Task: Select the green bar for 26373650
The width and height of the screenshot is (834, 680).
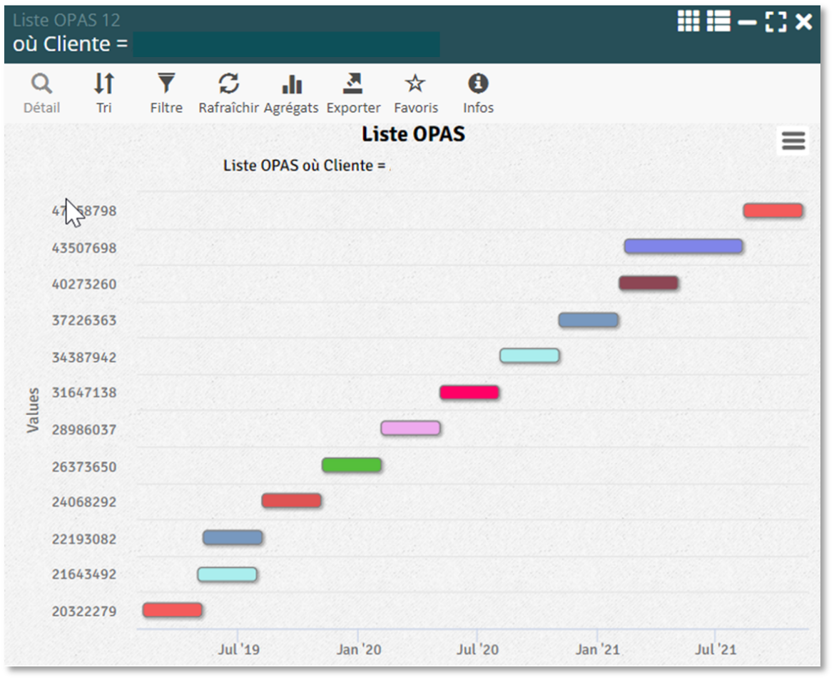Action: pos(352,465)
